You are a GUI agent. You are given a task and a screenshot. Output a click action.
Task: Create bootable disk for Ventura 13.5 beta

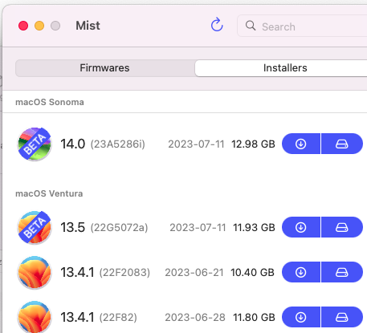coord(342,227)
